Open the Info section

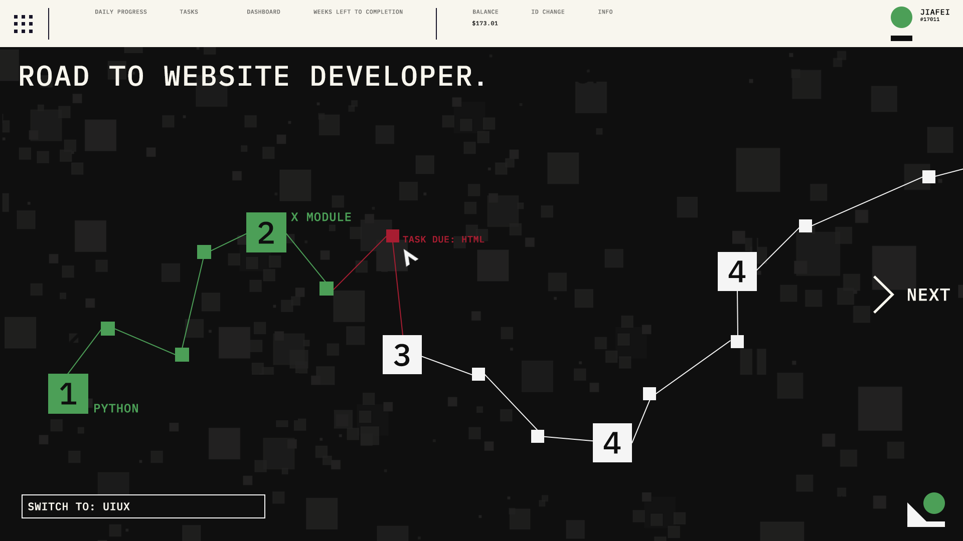coord(605,12)
